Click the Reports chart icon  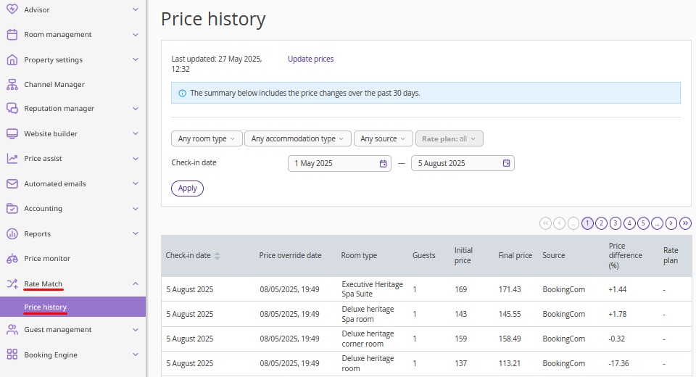click(x=12, y=233)
